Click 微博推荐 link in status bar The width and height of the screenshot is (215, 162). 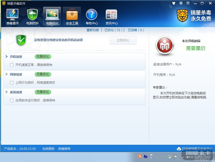tap(64, 149)
